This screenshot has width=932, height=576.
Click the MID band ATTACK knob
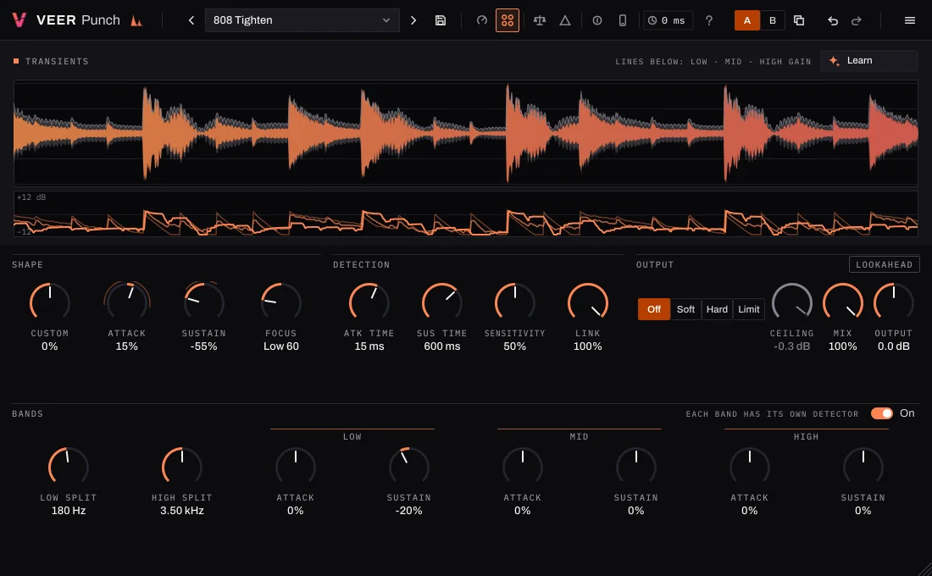click(523, 466)
